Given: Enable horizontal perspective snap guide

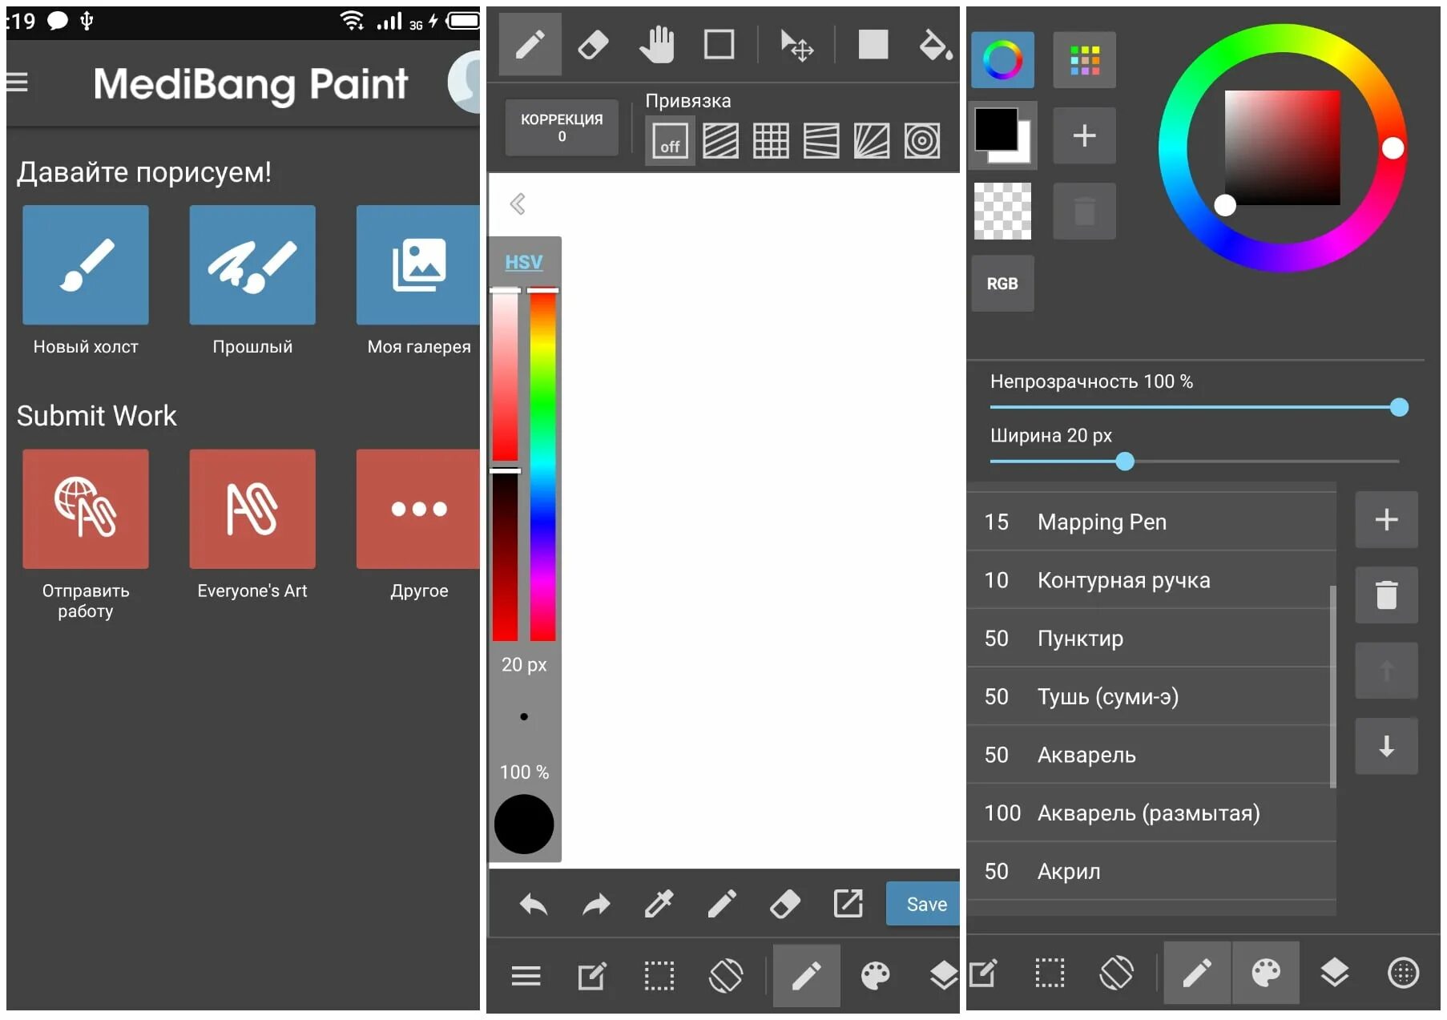Looking at the screenshot, I should click(821, 141).
